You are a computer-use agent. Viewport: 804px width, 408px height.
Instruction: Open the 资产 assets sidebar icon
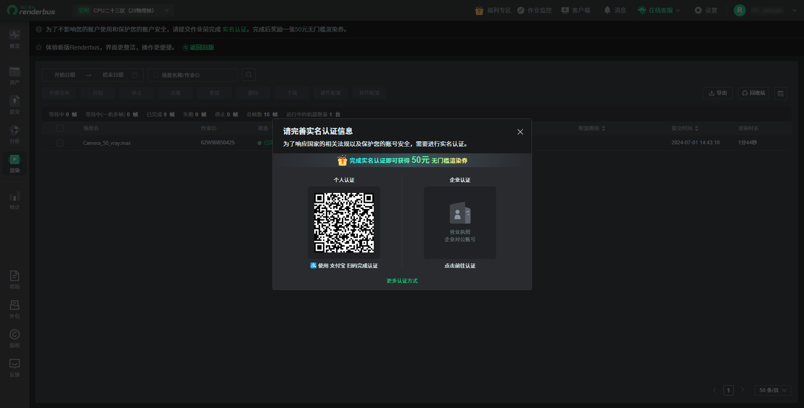pyautogui.click(x=15, y=75)
